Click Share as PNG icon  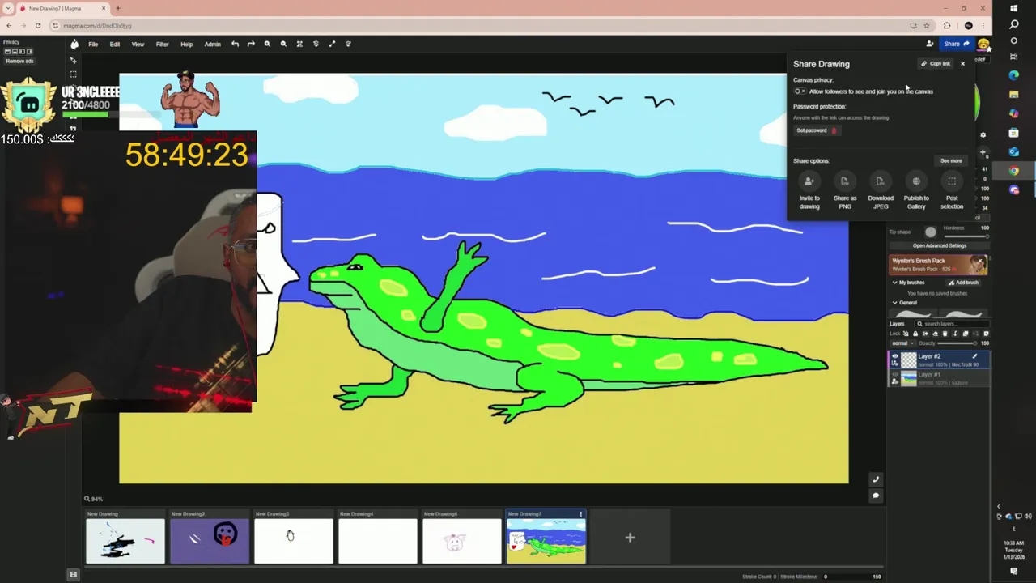[845, 181]
